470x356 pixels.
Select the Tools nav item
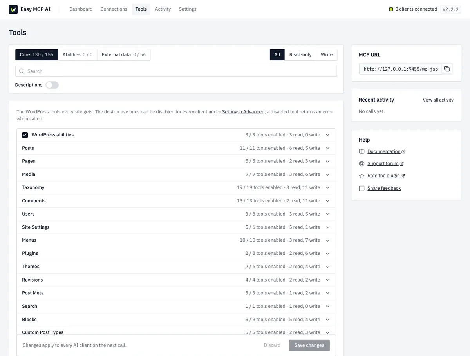point(141,9)
